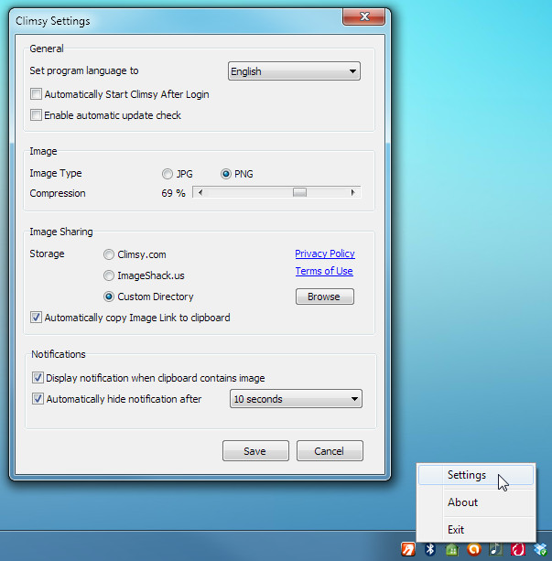Click the music note tray icon
Viewport: 552px width, 561px height.
(x=496, y=549)
